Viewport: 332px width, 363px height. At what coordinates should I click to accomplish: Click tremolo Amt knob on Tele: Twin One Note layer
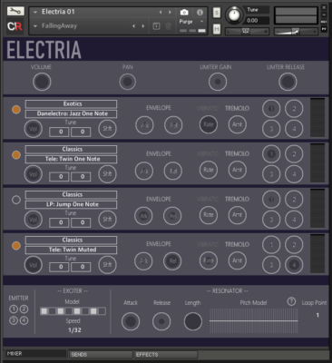tap(237, 170)
